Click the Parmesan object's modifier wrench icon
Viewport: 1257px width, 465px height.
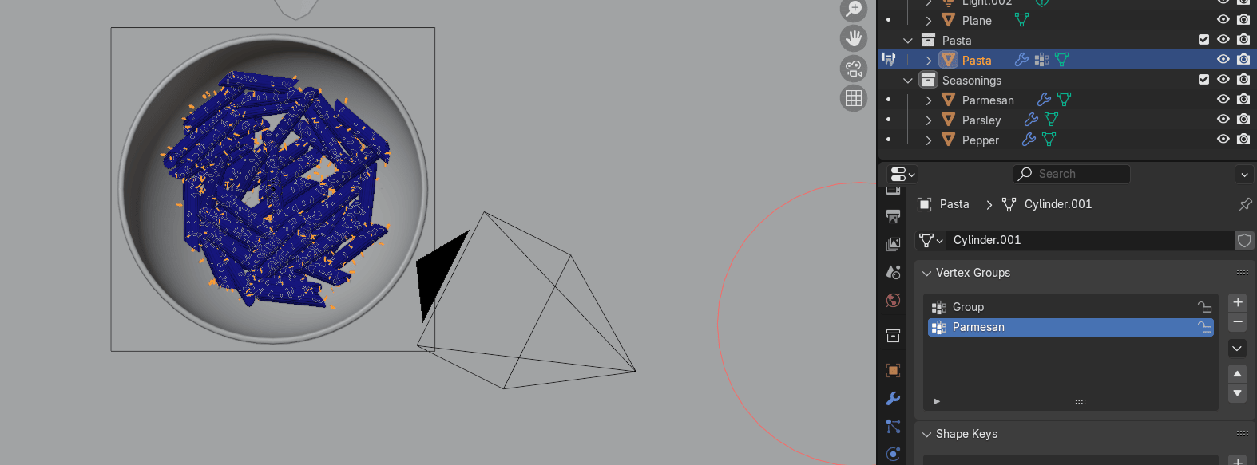coord(1044,100)
